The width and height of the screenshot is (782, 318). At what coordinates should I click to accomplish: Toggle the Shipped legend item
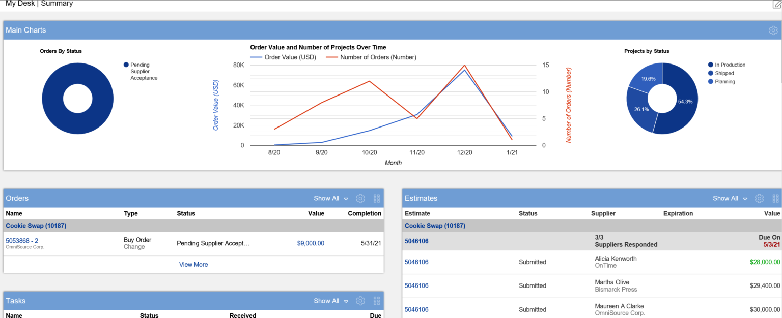click(724, 73)
